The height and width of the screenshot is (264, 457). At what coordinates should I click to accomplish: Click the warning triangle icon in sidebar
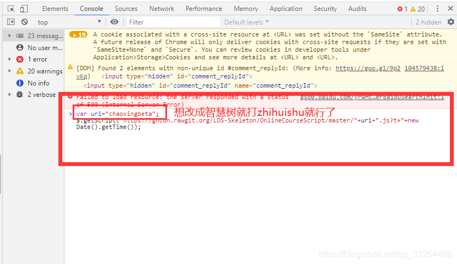(20, 71)
